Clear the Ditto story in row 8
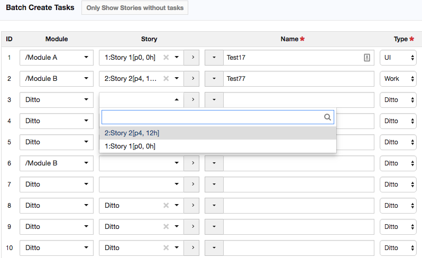This screenshot has height=258, width=422. pyautogui.click(x=166, y=206)
